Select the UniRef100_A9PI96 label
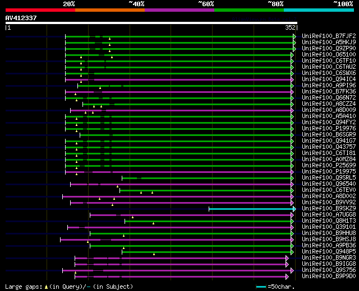359x291 pixels. tap(329, 86)
